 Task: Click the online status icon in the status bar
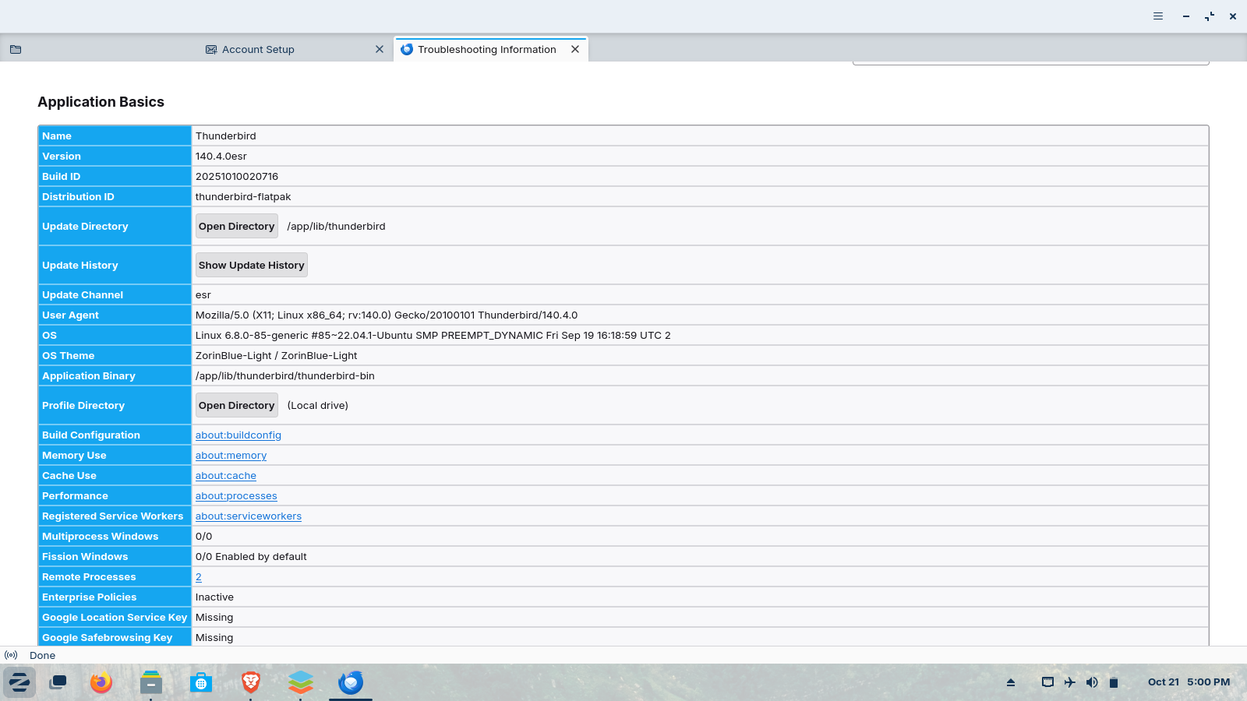pyautogui.click(x=11, y=655)
